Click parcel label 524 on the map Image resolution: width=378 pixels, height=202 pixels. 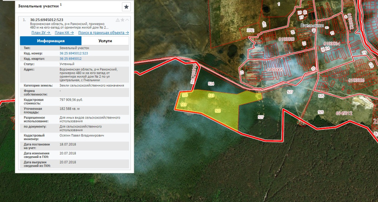click(211, 84)
